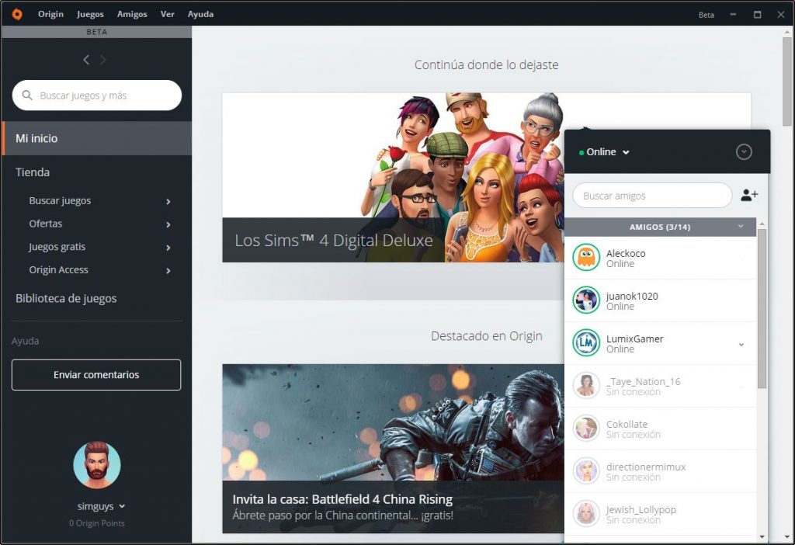Open Ofertas store link
This screenshot has width=795, height=545.
click(46, 224)
